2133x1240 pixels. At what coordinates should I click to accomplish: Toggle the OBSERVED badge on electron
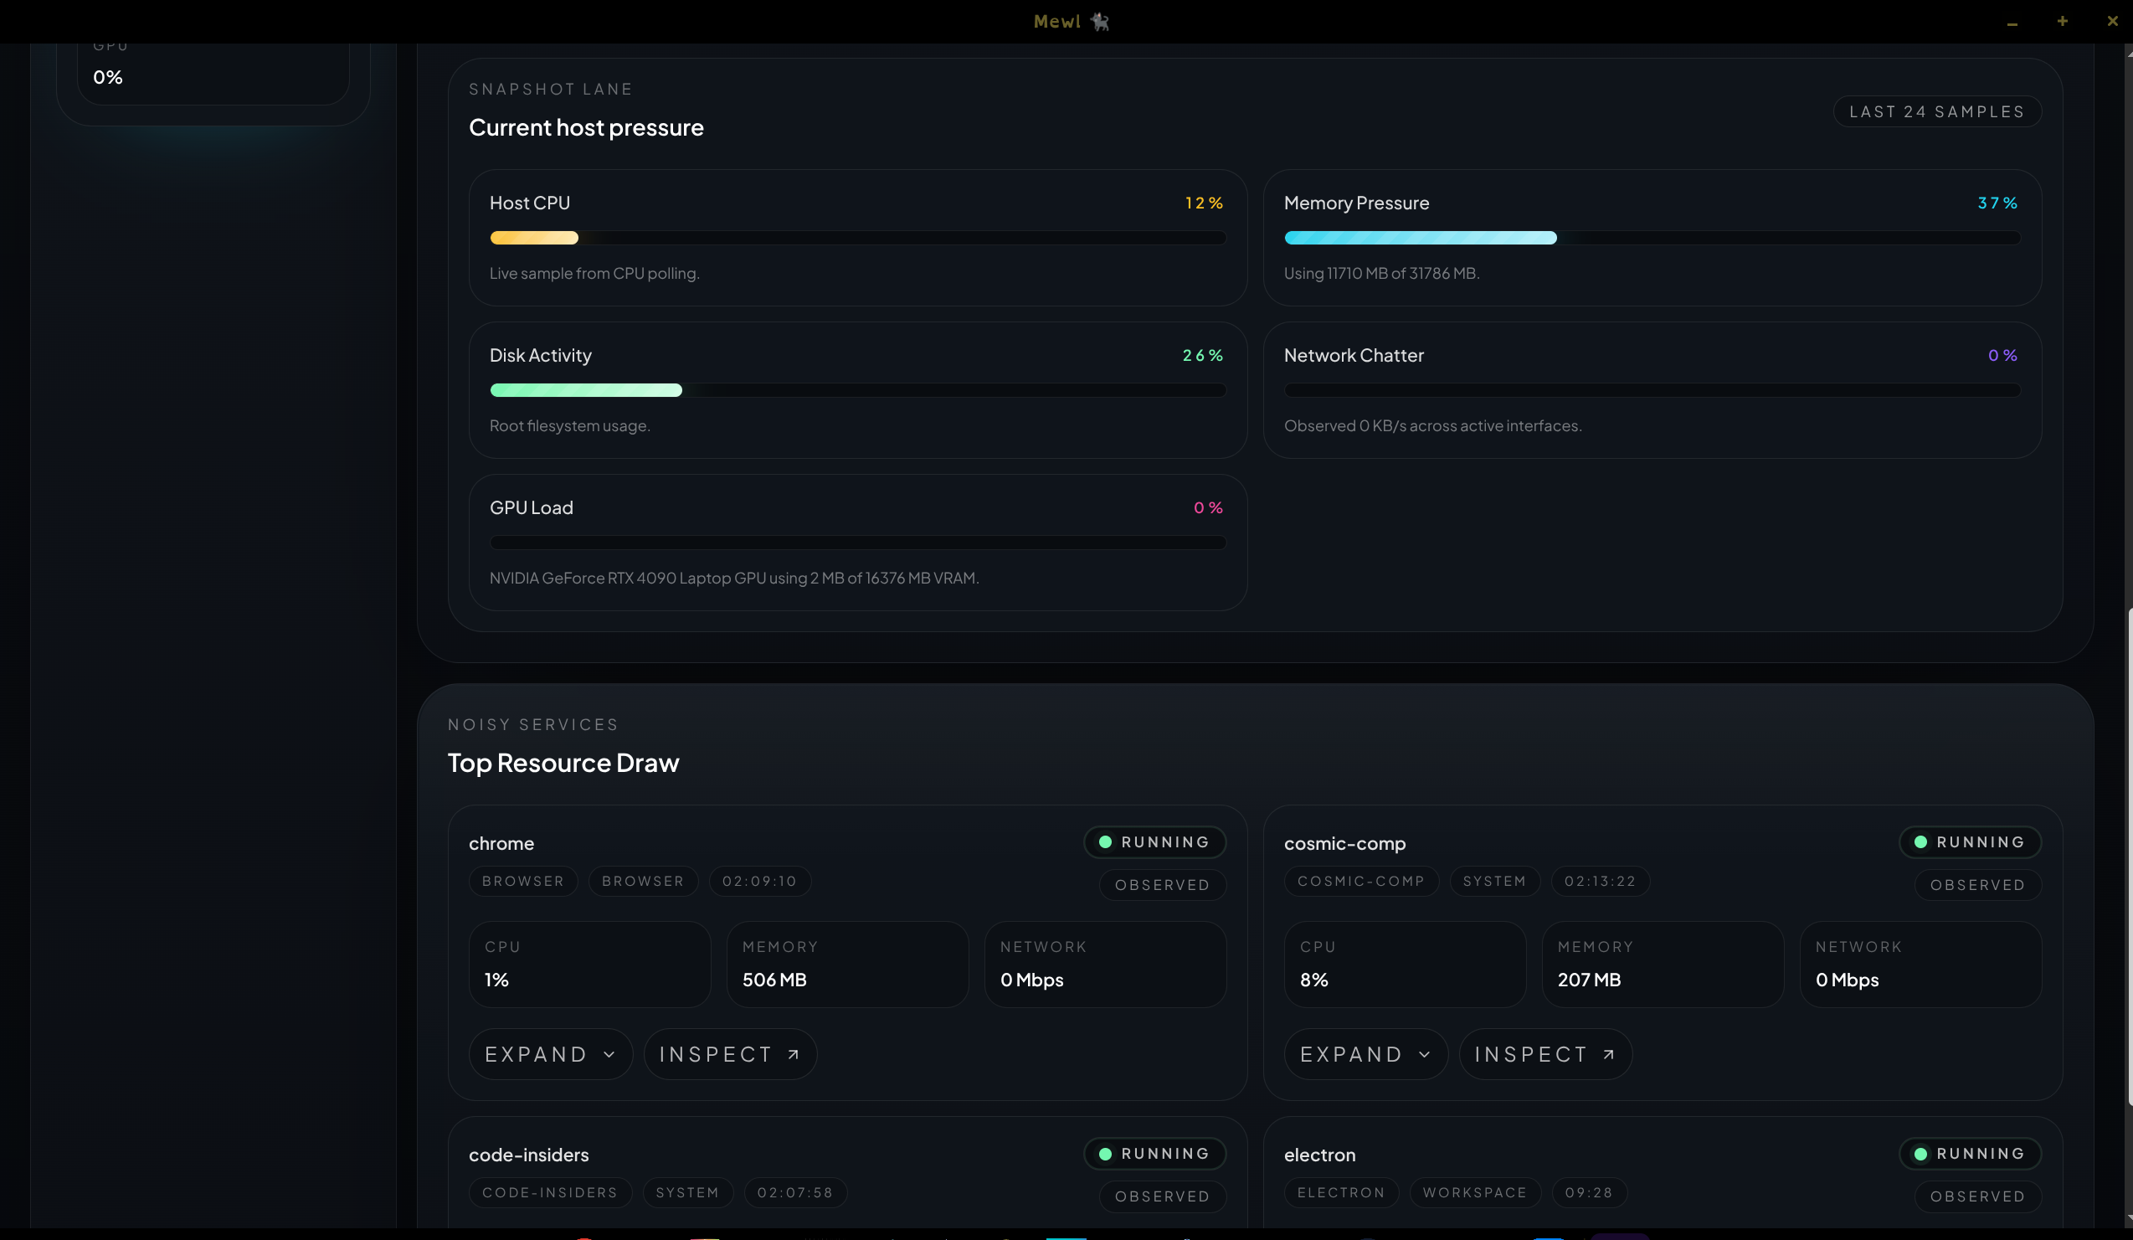(x=1977, y=1196)
